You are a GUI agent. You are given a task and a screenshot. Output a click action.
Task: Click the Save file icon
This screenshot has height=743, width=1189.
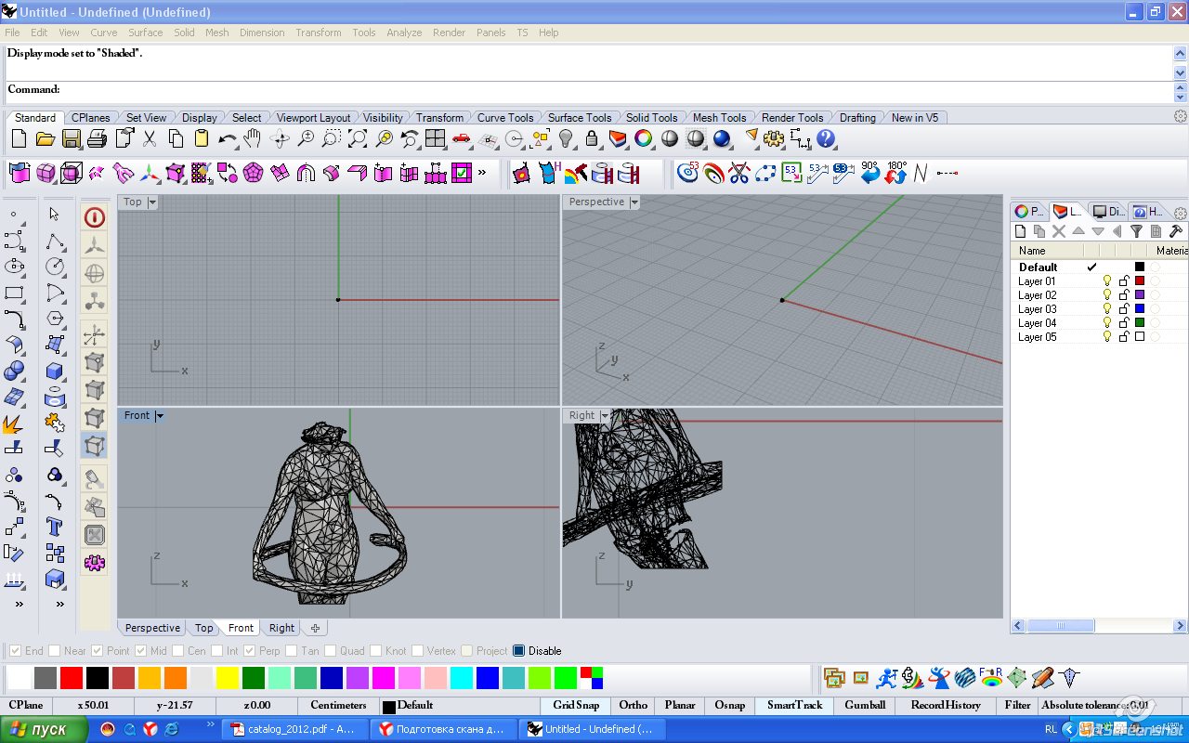[72, 139]
